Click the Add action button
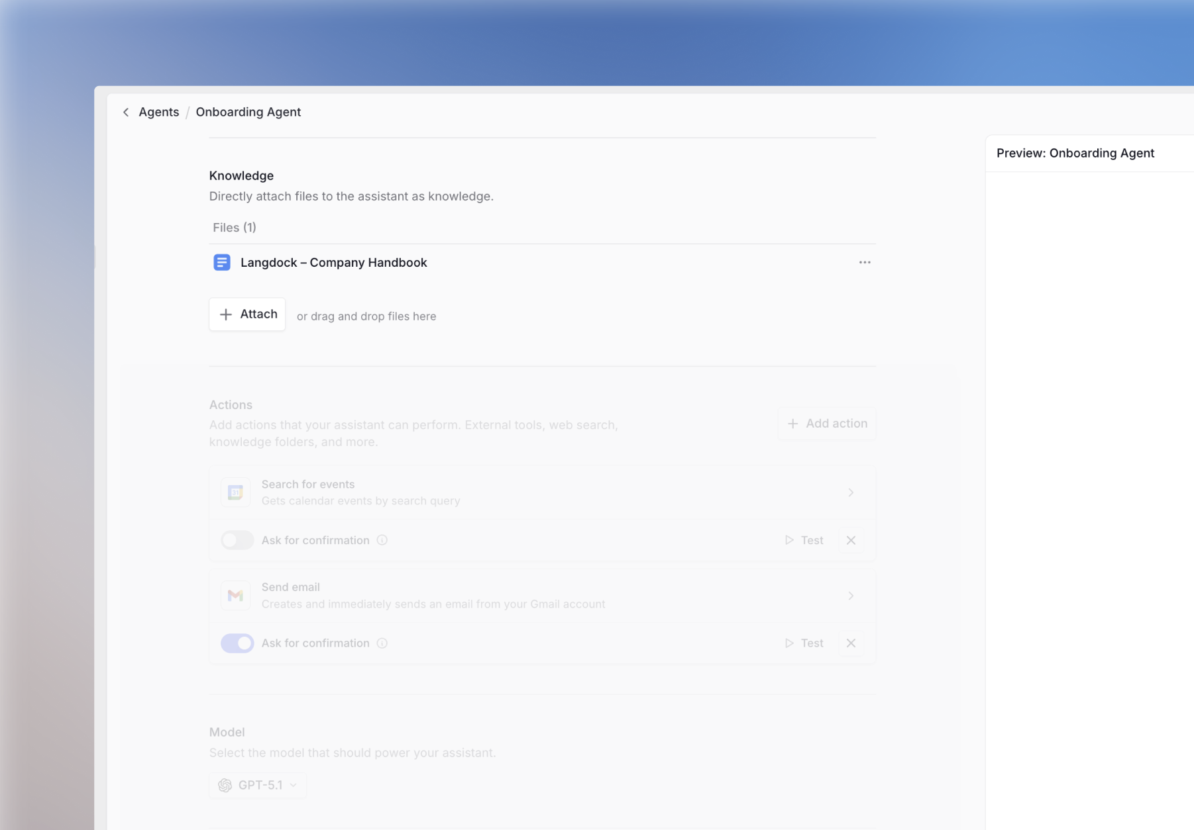This screenshot has width=1194, height=830. coord(826,423)
